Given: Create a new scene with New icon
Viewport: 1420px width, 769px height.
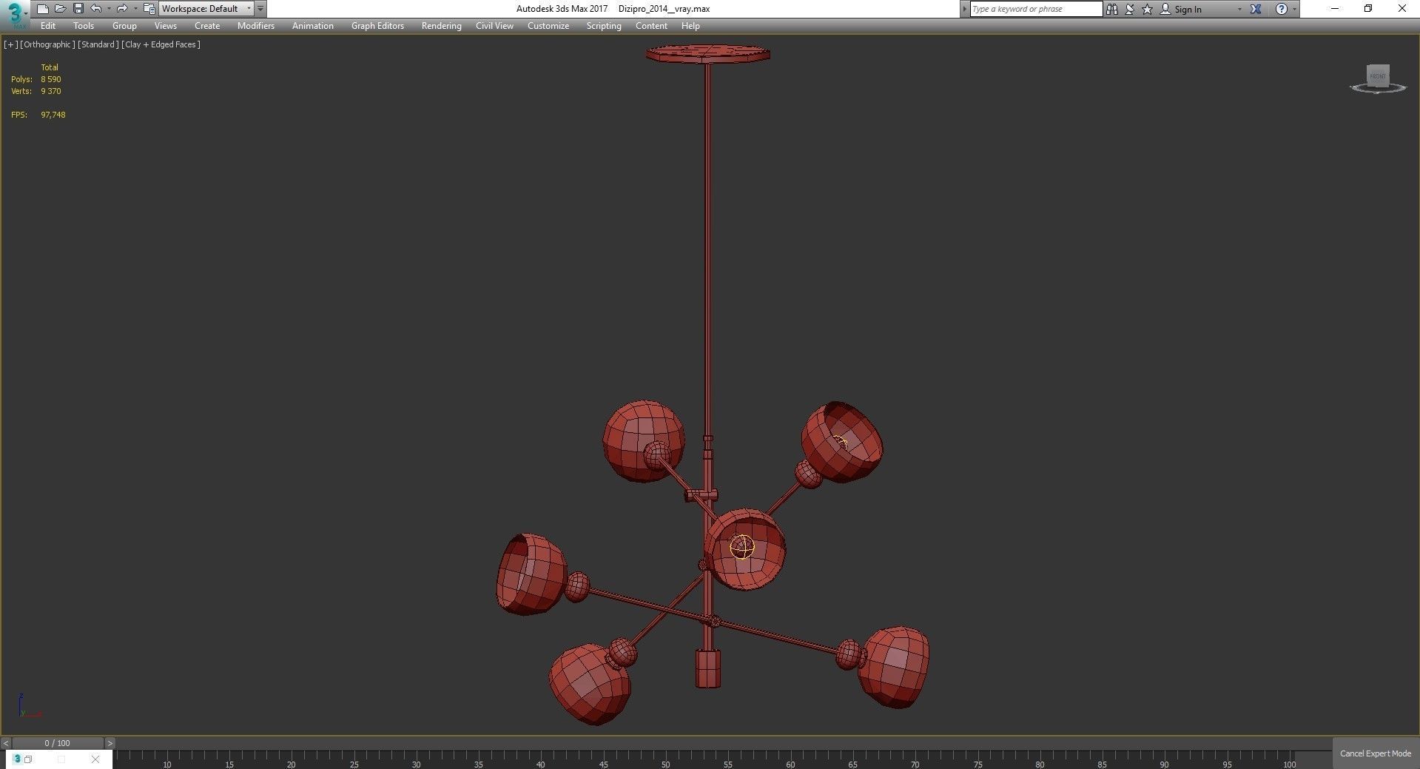Looking at the screenshot, I should (42, 9).
